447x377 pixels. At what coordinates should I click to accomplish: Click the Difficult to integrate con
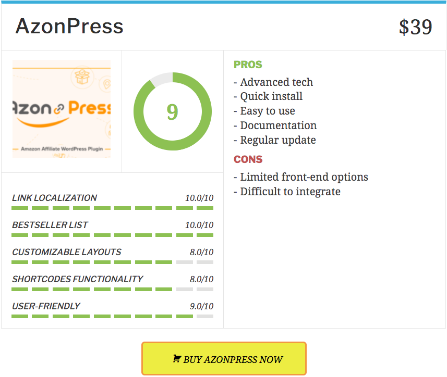[287, 192]
